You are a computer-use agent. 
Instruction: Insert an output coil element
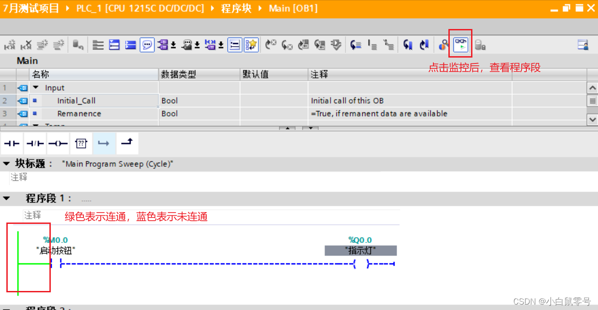pos(58,143)
